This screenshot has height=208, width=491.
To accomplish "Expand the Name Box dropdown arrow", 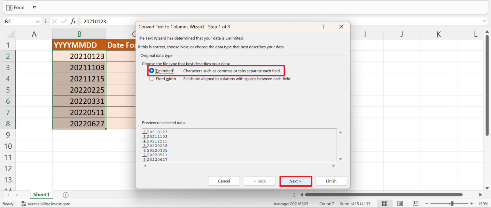I will click(x=38, y=21).
